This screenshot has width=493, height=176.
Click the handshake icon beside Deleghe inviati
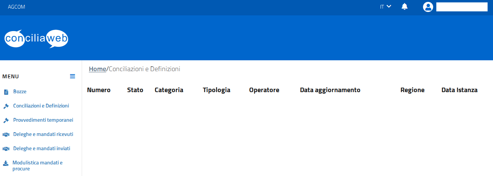click(x=6, y=149)
